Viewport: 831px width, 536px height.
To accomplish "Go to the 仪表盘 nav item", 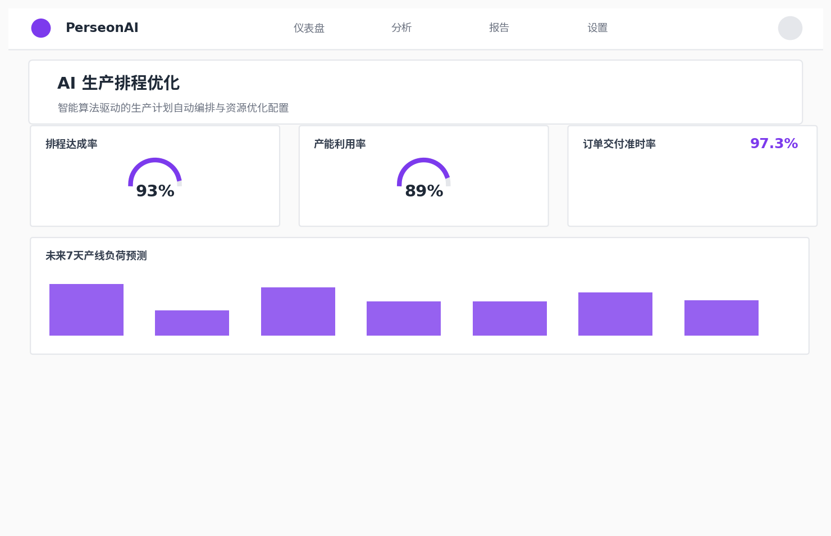I will coord(309,28).
